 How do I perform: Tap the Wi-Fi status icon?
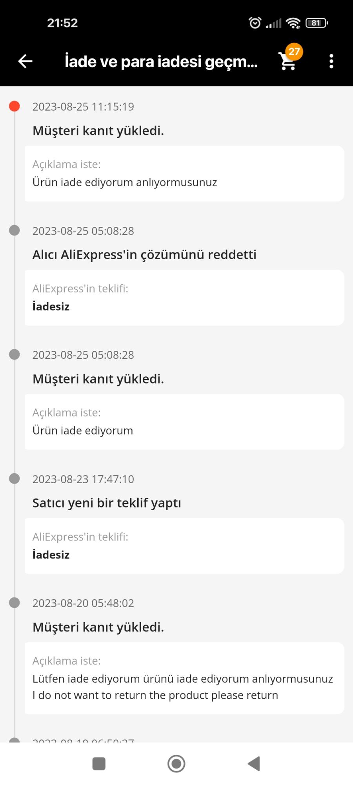[293, 23]
